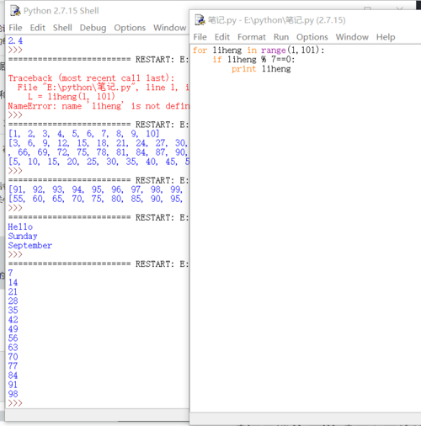This screenshot has width=421, height=426.
Task: Click the Python Shell window title icon
Action: [x=15, y=11]
